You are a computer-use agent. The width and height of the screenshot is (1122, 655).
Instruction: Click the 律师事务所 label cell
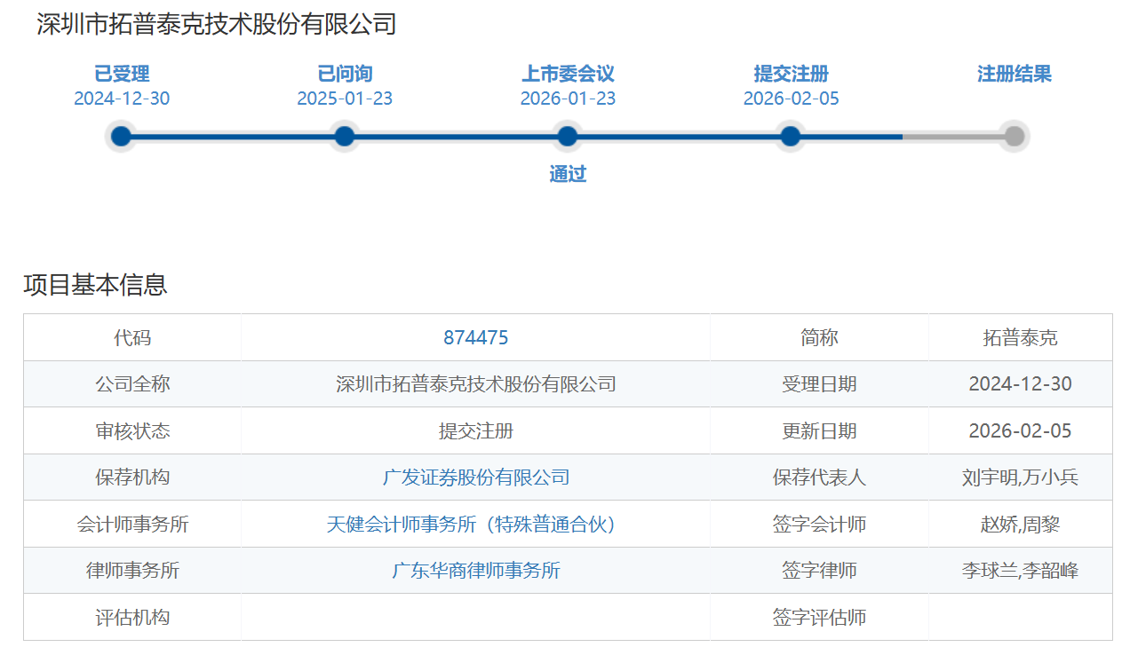(x=132, y=570)
